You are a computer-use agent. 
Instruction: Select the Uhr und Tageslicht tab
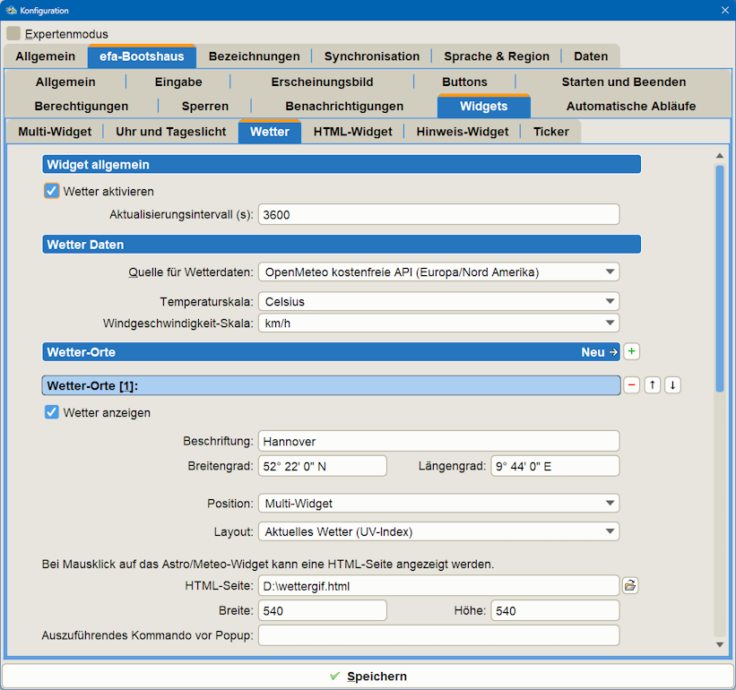tap(170, 132)
